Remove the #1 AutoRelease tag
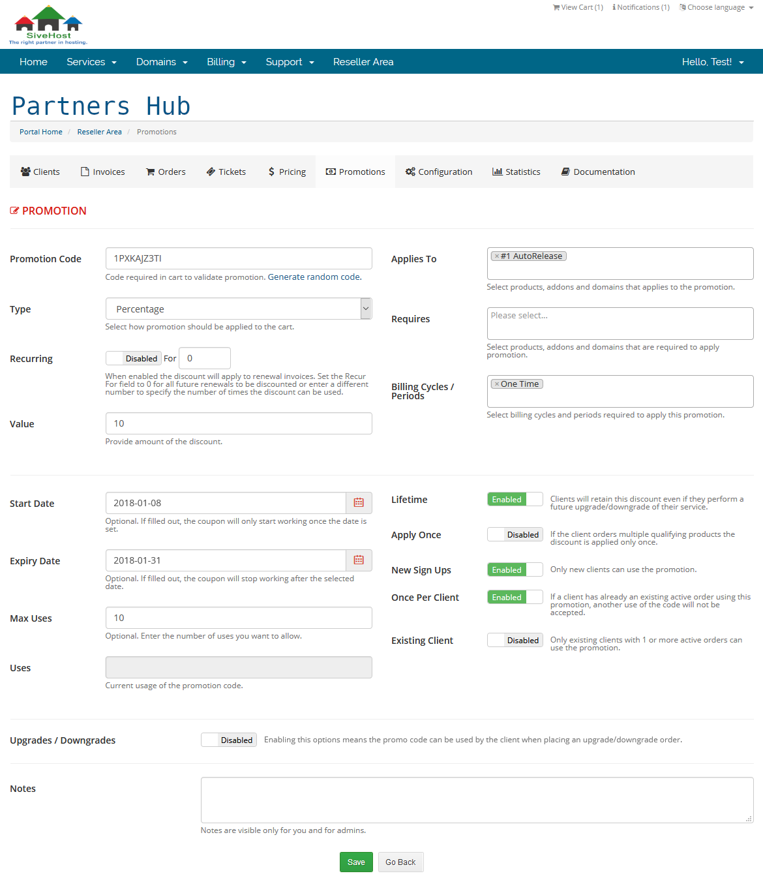The width and height of the screenshot is (763, 880). pos(497,256)
